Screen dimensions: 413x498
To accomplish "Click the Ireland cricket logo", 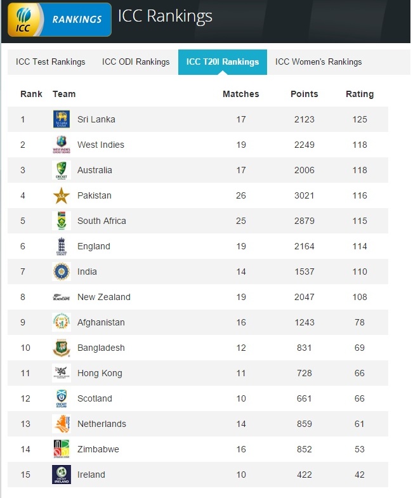I will click(62, 475).
